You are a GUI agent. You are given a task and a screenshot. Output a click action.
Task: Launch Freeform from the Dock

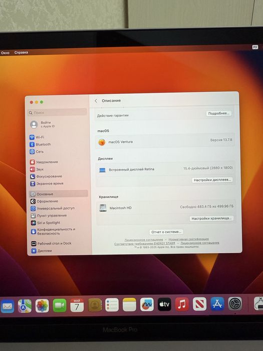pos(147,304)
